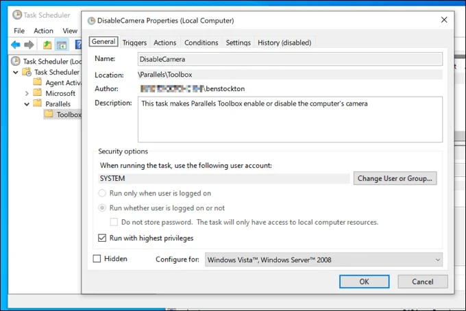Open the History (disabled) tab
466x311 pixels.
tap(284, 42)
